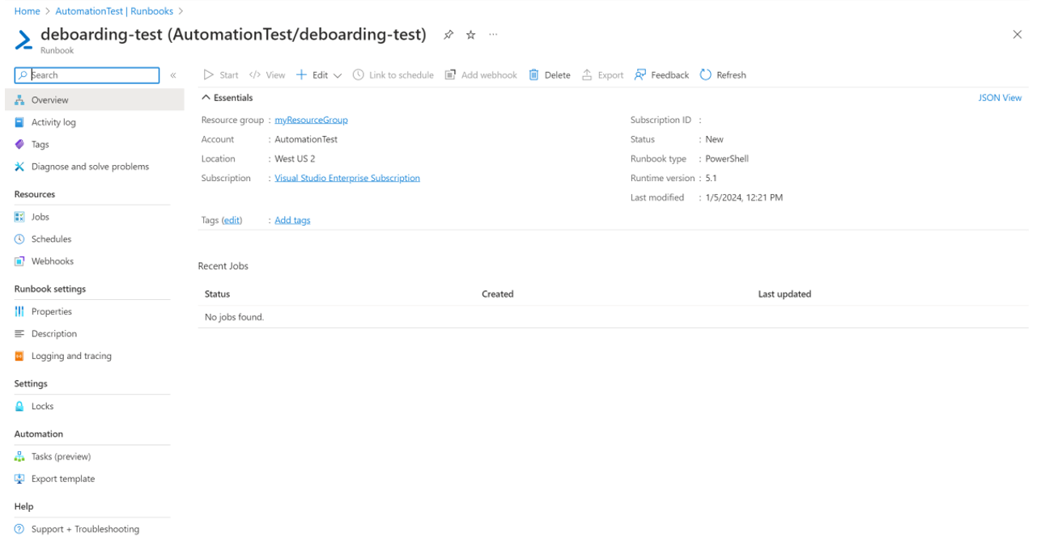Image resolution: width=1037 pixels, height=537 pixels.
Task: Click the blue runbook logo icon
Action: pos(24,40)
